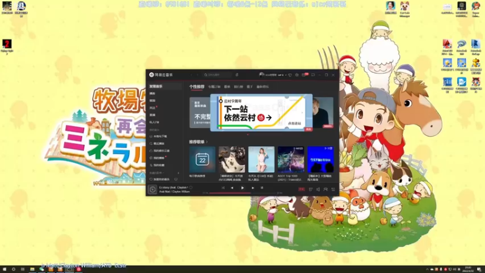
Task: Switch to the 歌单 tab
Action: point(227,87)
